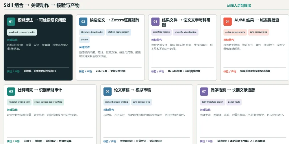
Task: Select auto-review-loop tag in card 06
Action: point(141,102)
